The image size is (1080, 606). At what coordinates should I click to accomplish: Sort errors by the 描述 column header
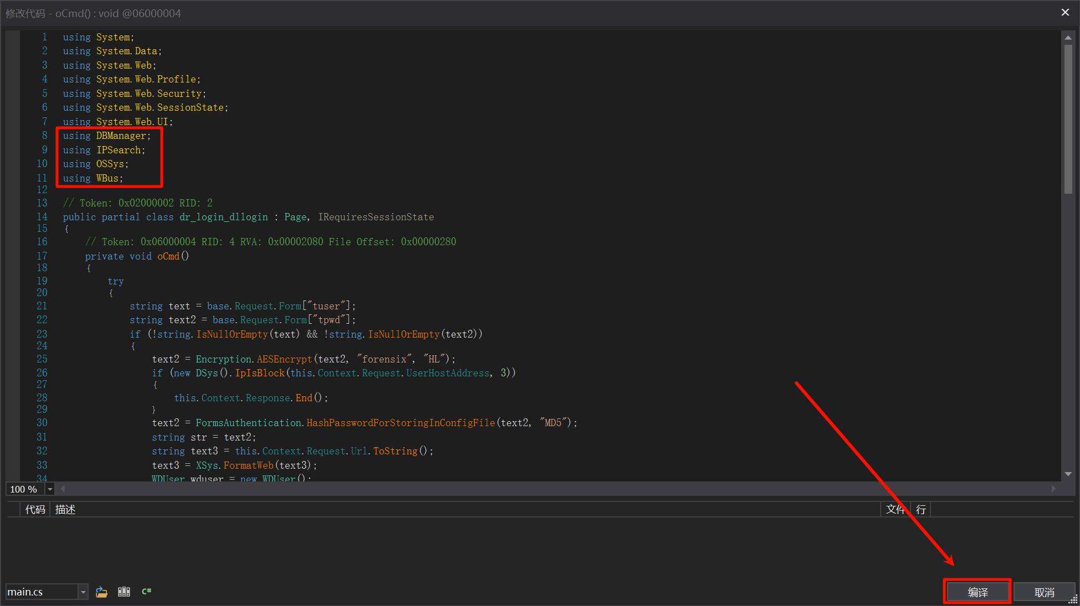point(65,509)
